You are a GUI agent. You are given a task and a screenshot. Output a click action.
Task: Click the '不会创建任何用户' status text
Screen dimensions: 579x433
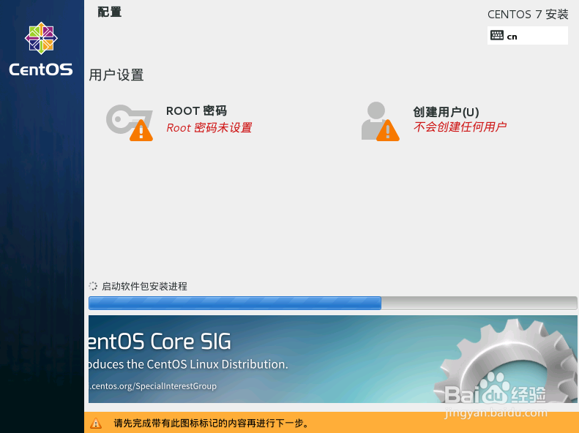point(460,127)
